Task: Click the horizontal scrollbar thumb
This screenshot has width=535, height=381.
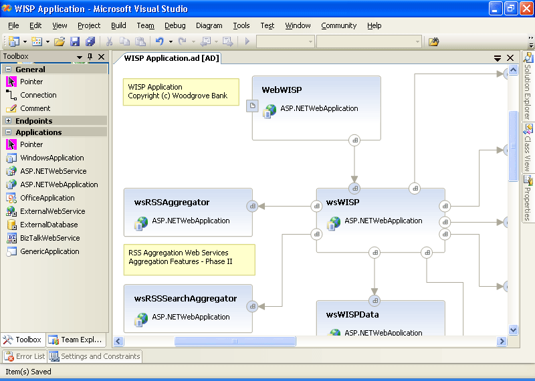Action: tap(235, 342)
